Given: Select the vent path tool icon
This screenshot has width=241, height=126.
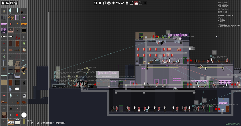Looking at the screenshot, I should tap(132, 3).
